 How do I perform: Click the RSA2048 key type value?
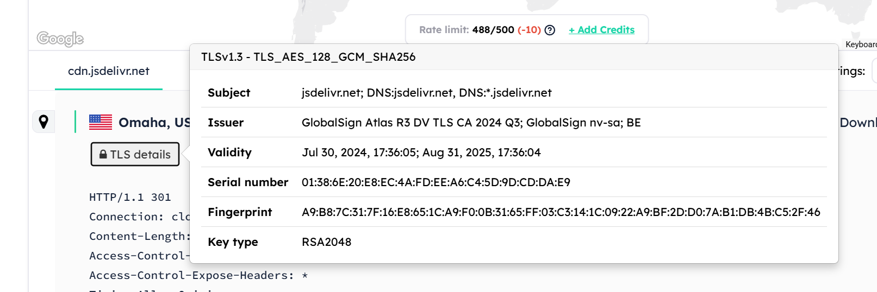pyautogui.click(x=327, y=242)
